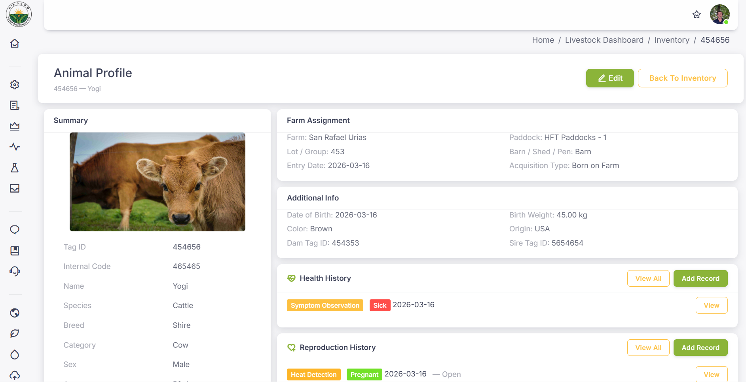The image size is (746, 382).
Task: Click the Health History heart icon
Action: click(291, 278)
